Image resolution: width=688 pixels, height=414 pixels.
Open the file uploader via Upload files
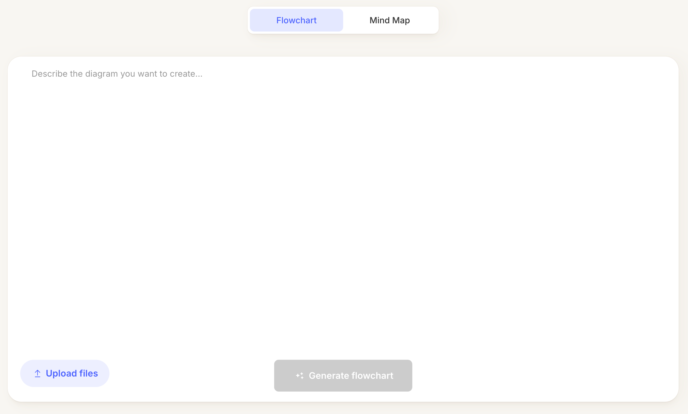pos(65,373)
